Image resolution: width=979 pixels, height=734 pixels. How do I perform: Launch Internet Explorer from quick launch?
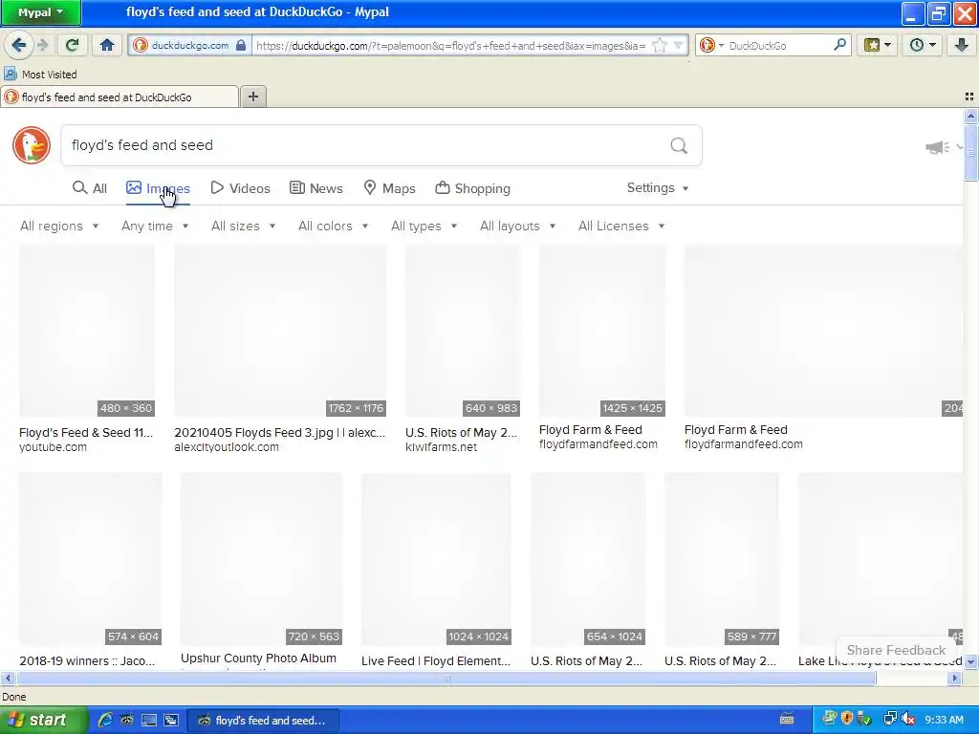(105, 720)
